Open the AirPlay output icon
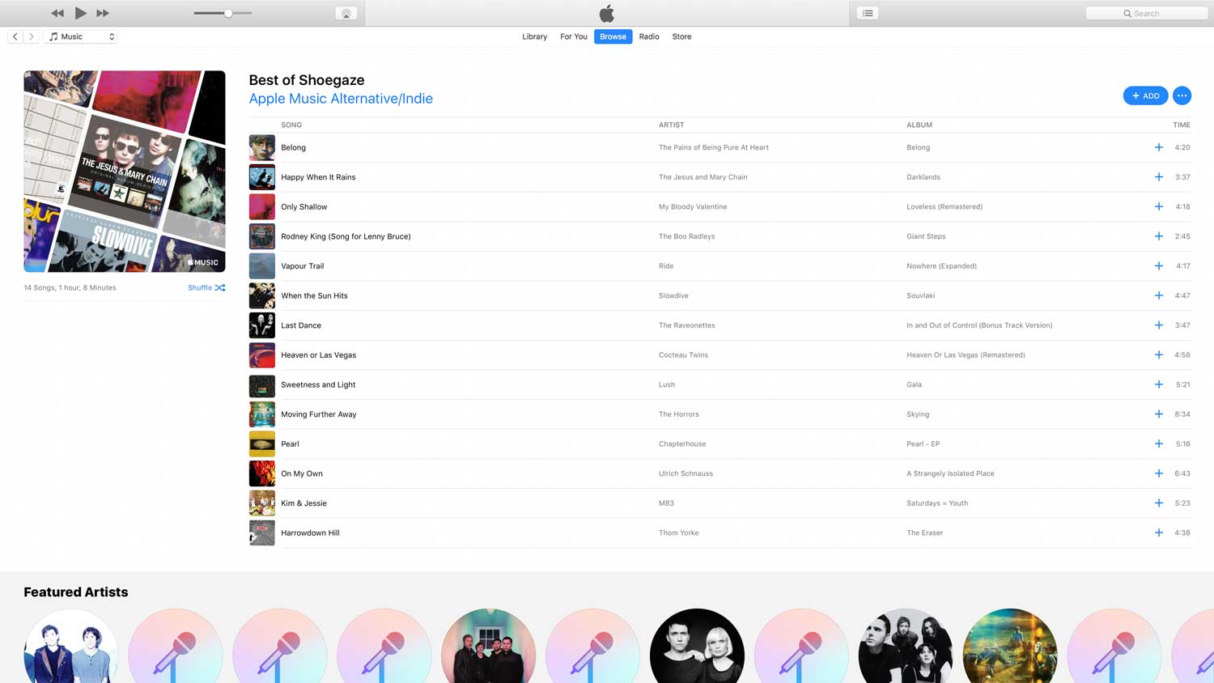Screen dimensions: 1214x683 tap(346, 13)
